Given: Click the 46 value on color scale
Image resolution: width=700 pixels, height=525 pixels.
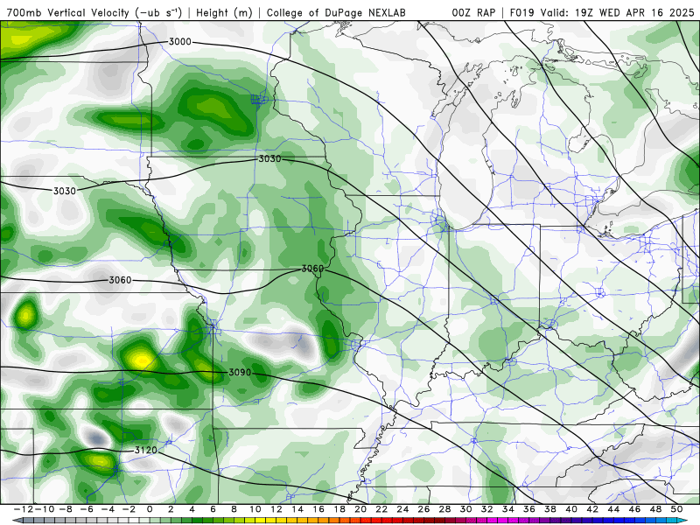Looking at the screenshot, I should tap(634, 509).
